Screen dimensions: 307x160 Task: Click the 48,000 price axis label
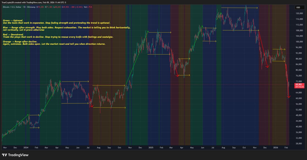coord(298,115)
